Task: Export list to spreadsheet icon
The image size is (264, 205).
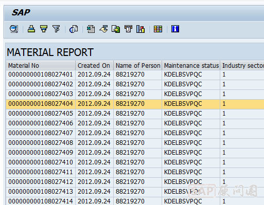Action: tap(91, 29)
